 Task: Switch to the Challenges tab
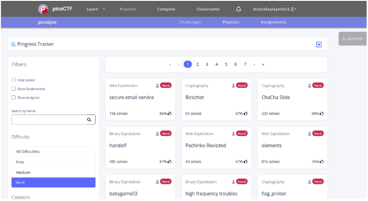(x=190, y=22)
